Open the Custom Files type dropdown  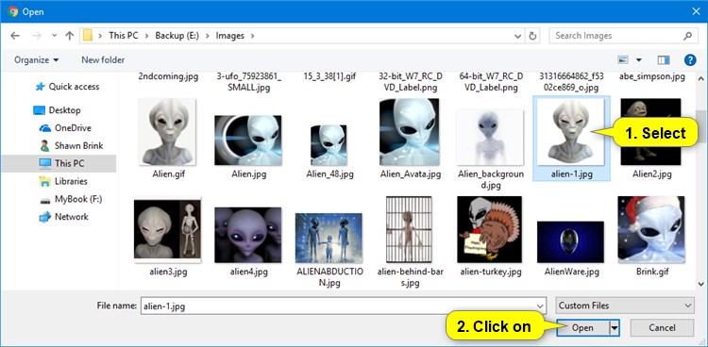625,306
